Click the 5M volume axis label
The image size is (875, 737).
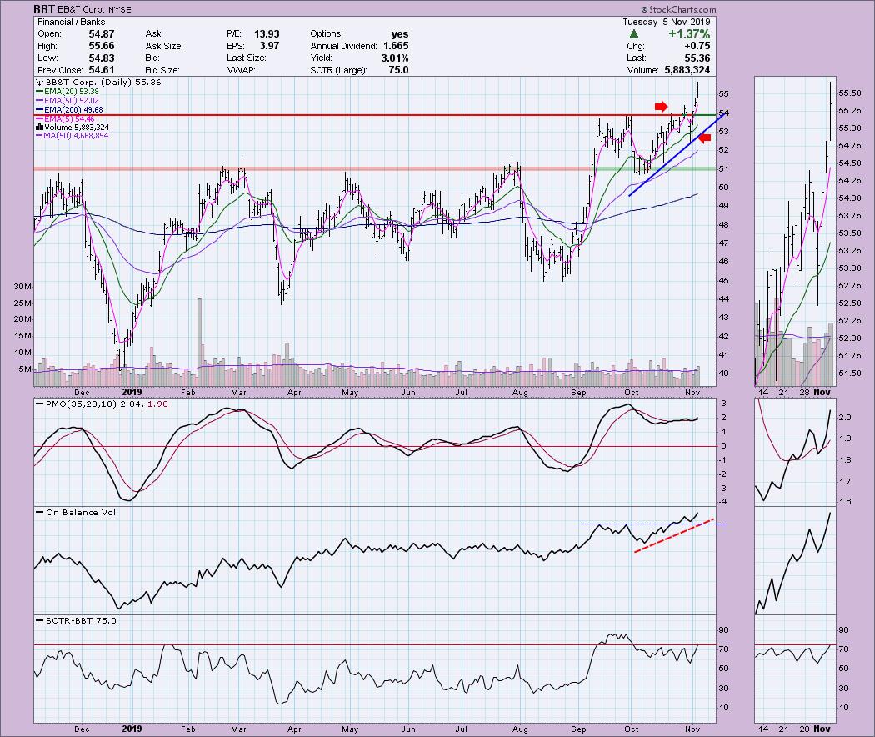(25, 369)
